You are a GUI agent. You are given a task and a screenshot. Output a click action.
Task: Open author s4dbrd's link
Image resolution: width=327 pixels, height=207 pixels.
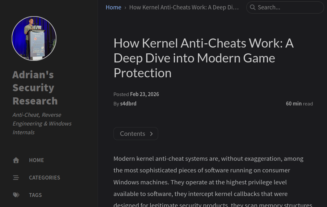[x=128, y=103]
